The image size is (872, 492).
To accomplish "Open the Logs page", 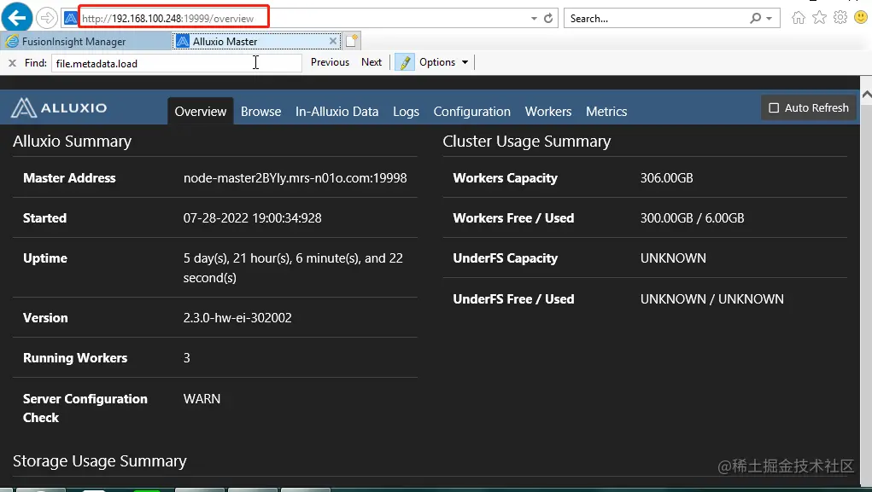I will click(406, 112).
